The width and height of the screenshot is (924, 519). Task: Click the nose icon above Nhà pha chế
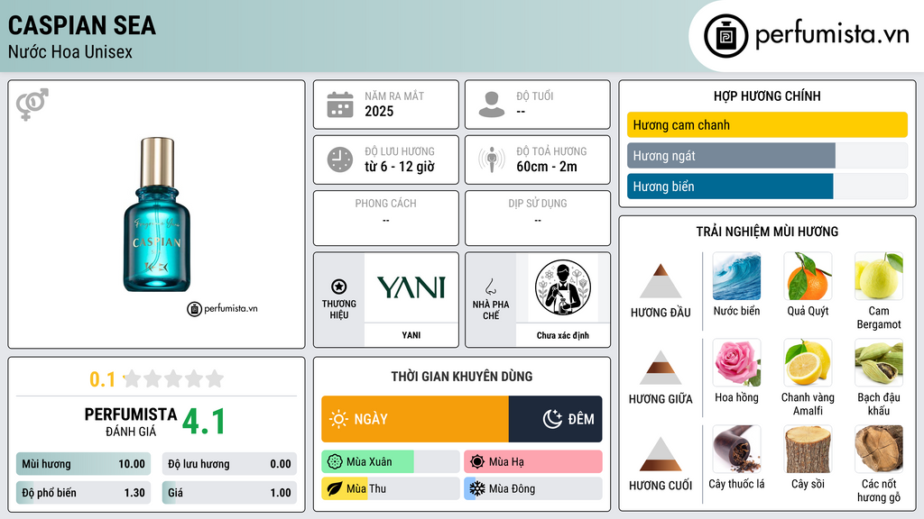point(490,287)
